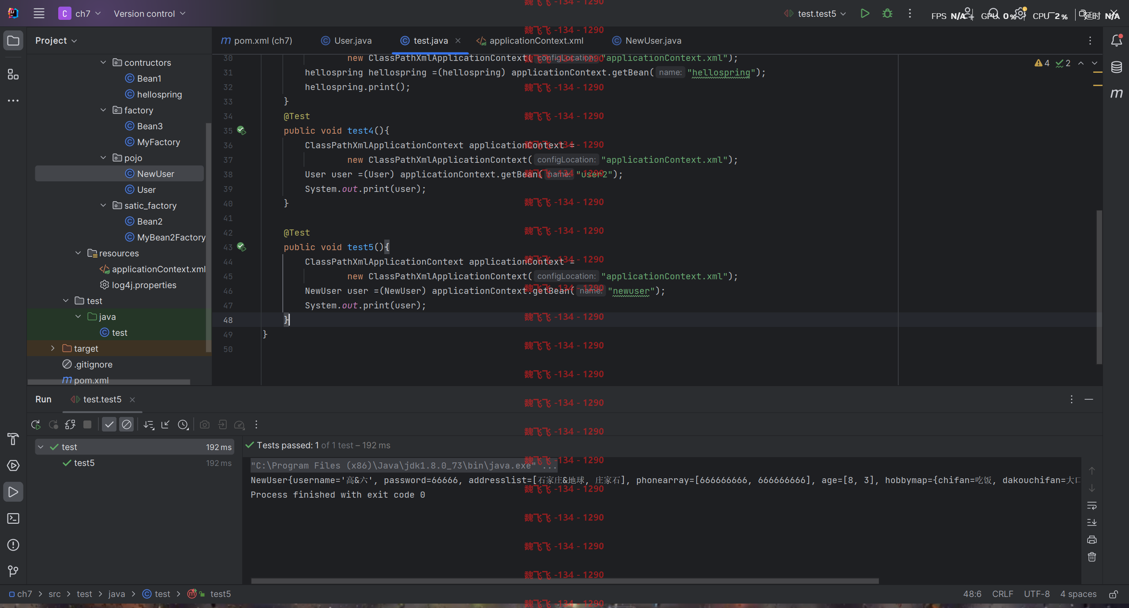Screen dimensions: 1129x608
Task: Close the test.java editor tab
Action: point(458,41)
